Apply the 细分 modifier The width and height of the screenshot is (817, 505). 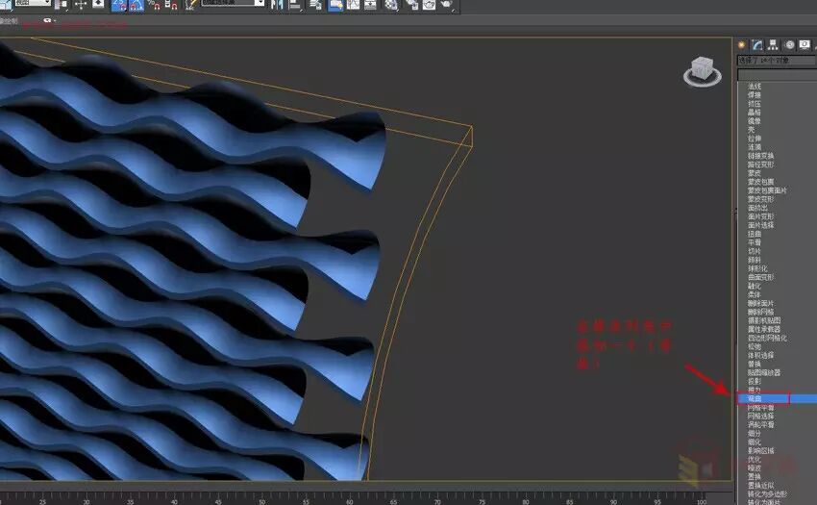tap(755, 434)
